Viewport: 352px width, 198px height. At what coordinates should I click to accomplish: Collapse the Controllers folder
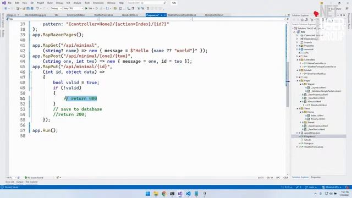(297, 60)
